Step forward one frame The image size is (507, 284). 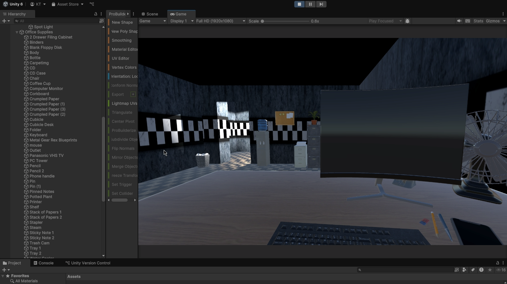pos(321,4)
